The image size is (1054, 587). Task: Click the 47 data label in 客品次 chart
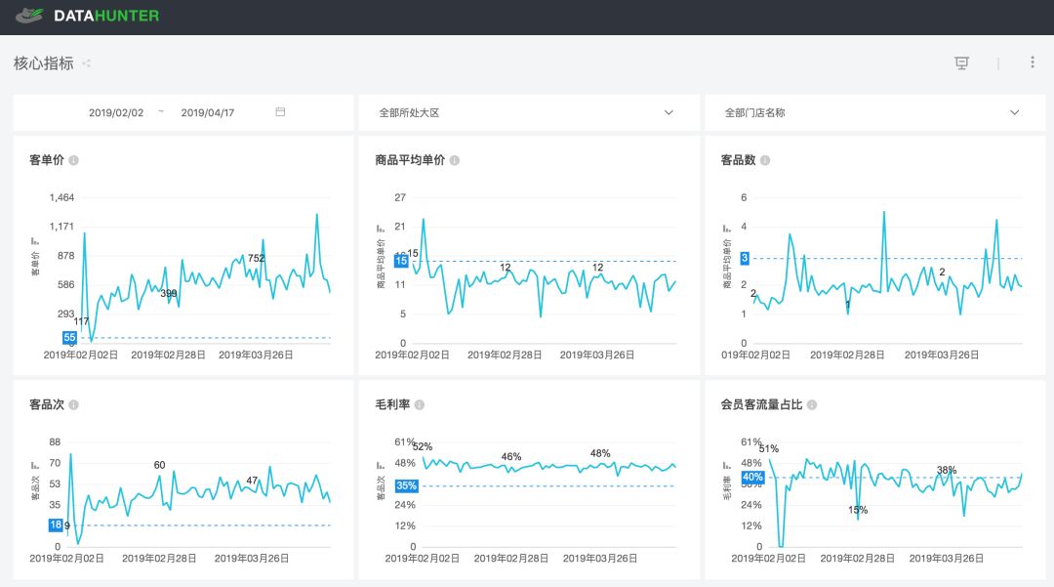[252, 481]
